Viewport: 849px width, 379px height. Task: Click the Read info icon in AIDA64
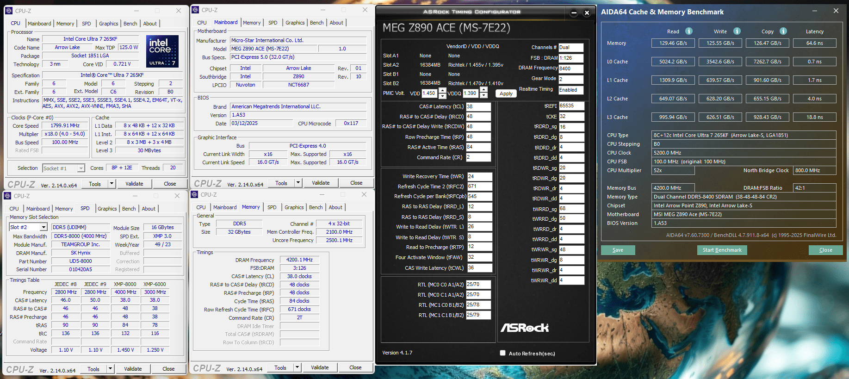point(688,31)
